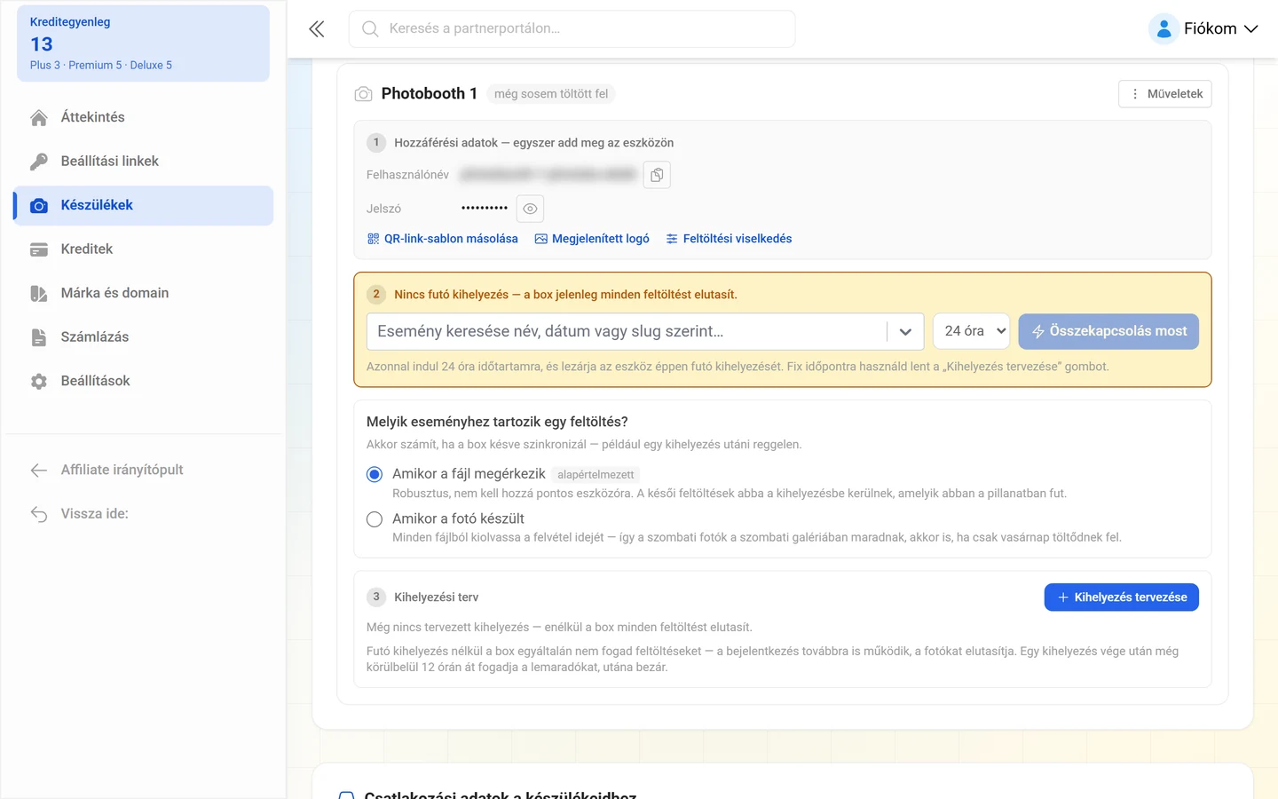Viewport: 1278px width, 799px height.
Task: Click the Összekapcsolás most button
Action: pos(1108,331)
